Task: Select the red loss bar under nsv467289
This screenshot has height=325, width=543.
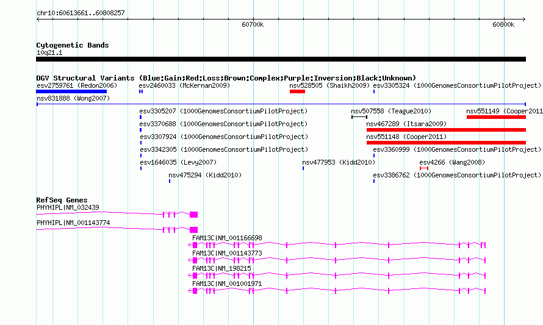Action: click(447, 130)
